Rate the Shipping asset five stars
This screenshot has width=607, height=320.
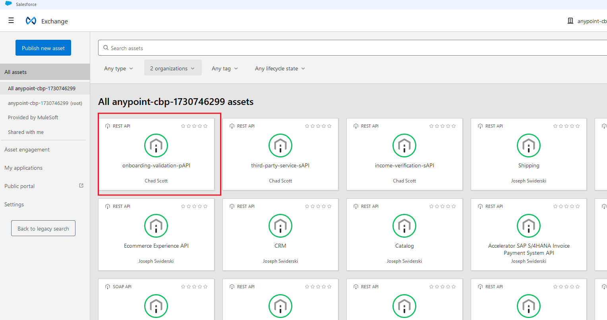click(578, 126)
